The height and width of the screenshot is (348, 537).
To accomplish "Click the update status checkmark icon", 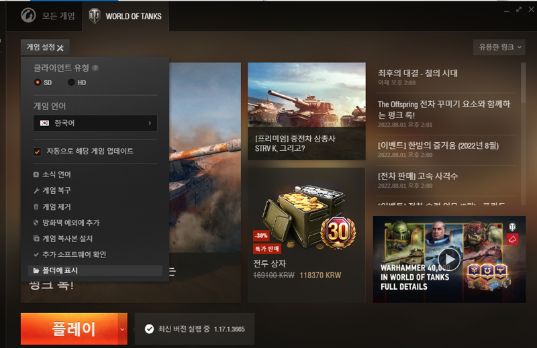I will tap(149, 329).
